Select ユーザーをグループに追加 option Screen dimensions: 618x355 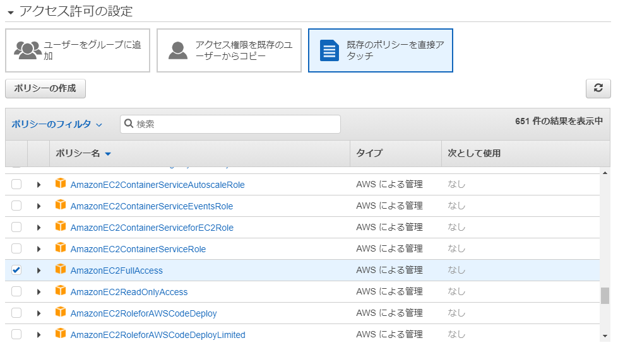click(x=78, y=50)
